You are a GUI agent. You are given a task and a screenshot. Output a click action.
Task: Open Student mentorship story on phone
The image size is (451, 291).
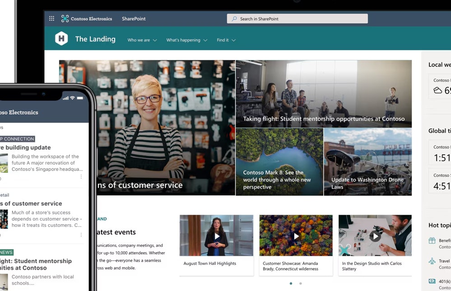[x=36, y=264]
